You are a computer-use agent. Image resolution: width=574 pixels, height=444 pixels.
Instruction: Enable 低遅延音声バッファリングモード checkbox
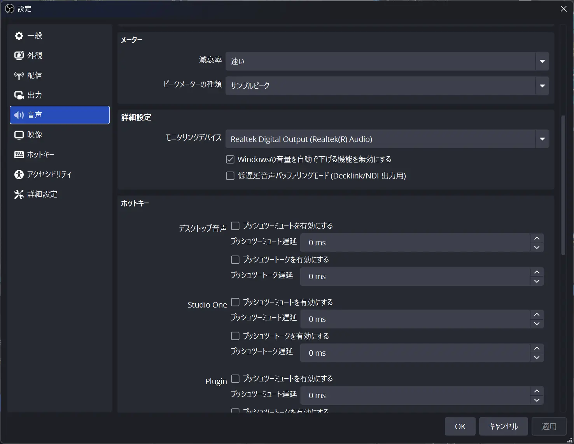point(230,176)
